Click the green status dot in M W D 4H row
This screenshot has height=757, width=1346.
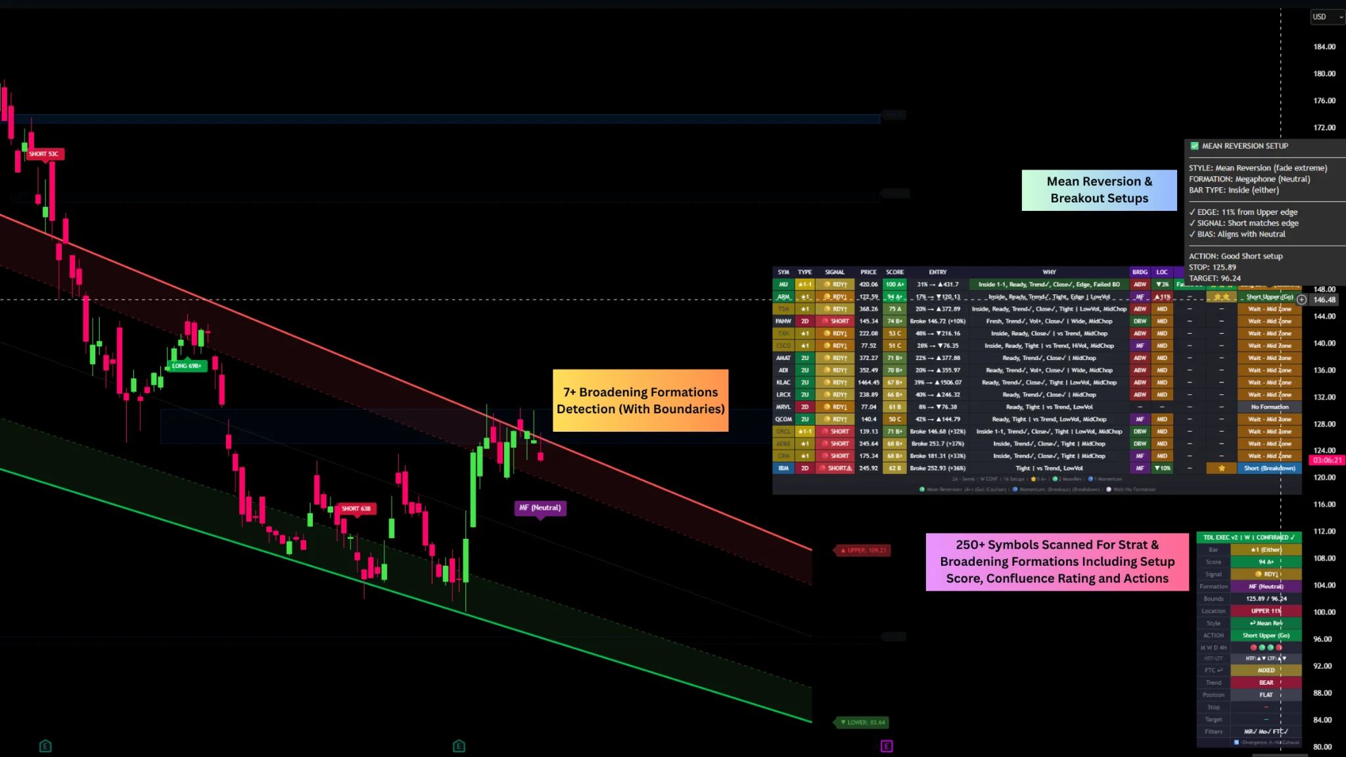coord(1270,647)
